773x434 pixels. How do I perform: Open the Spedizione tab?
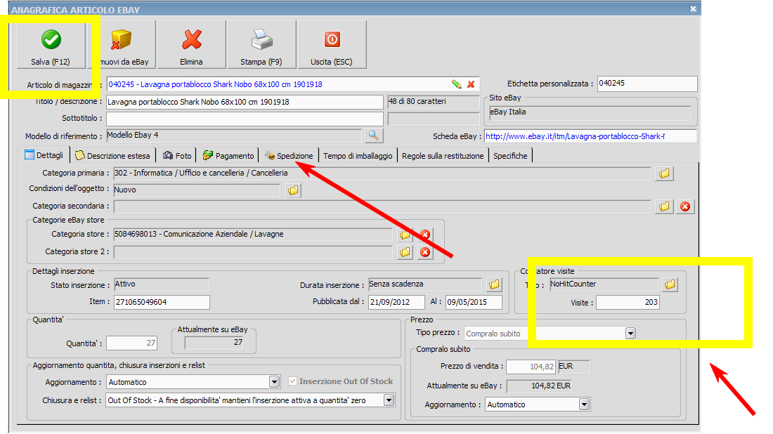tap(289, 155)
